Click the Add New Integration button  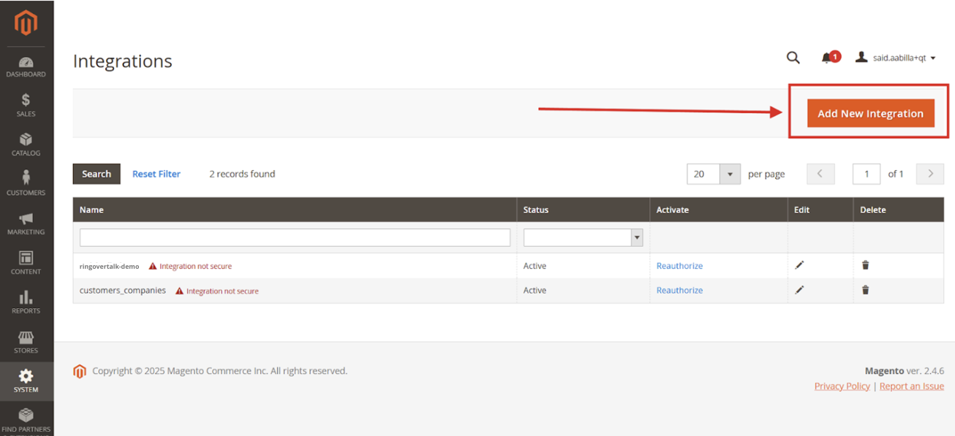(x=870, y=113)
